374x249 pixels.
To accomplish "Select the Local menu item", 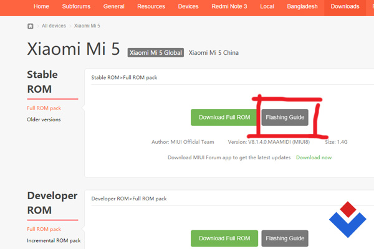I will (x=267, y=6).
